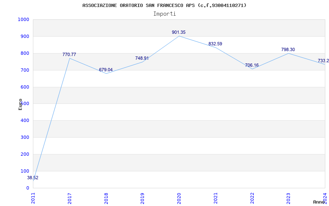This screenshot has width=329, height=206.
Task: Click the x-axis year label 2018
Action: point(106,198)
